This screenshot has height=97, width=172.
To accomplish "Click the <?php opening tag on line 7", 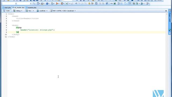I will coord(19,27).
